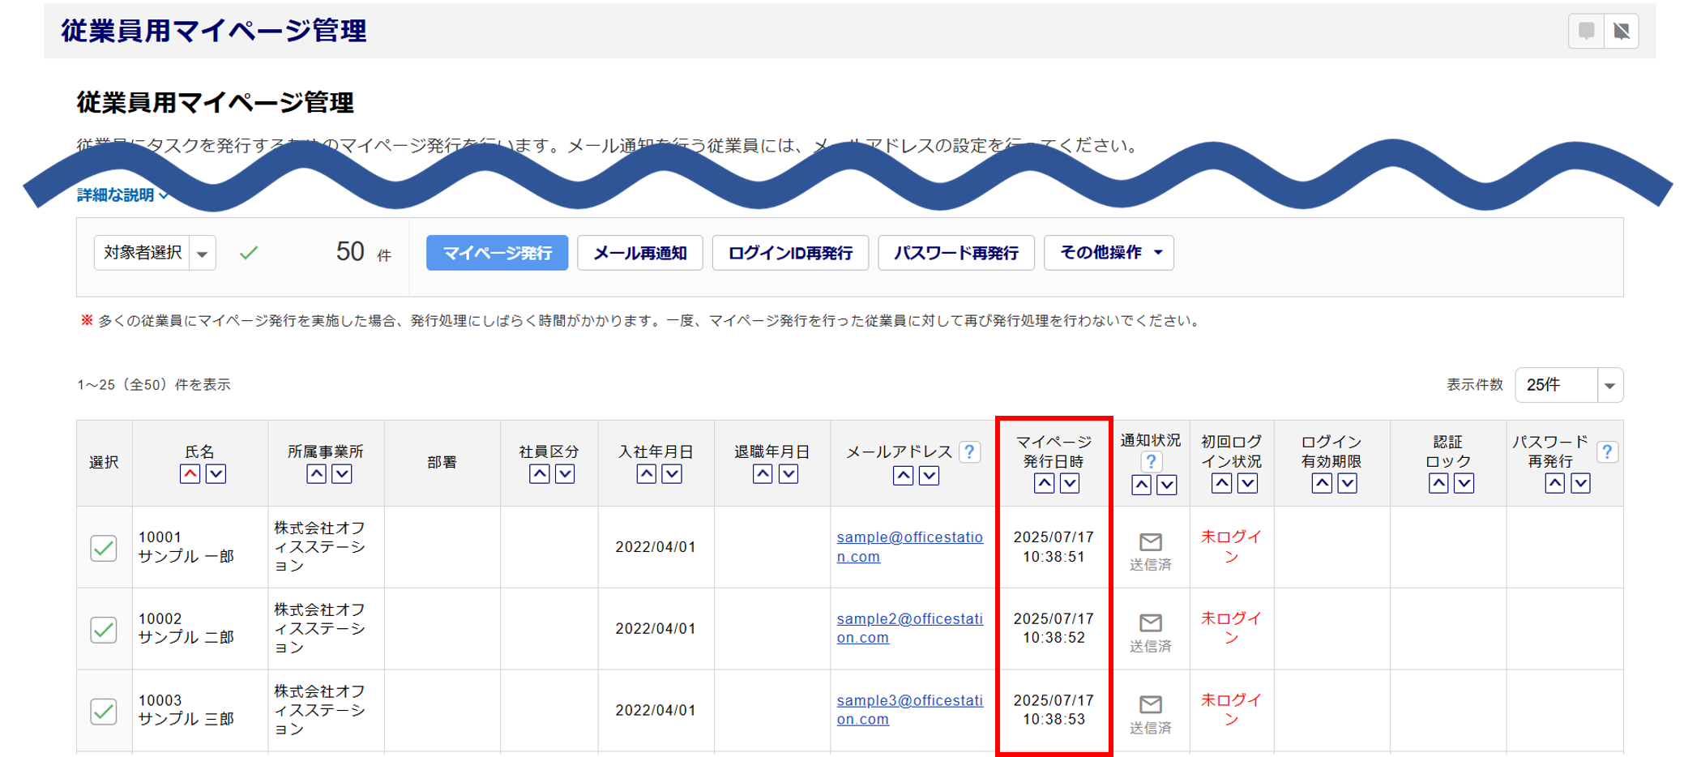The width and height of the screenshot is (1684, 757).
Task: Click issue date 2025/07/17 10:38:53
Action: tap(1054, 710)
